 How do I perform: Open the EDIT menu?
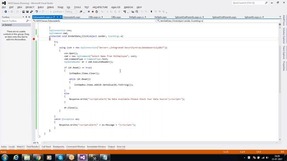[11, 7]
